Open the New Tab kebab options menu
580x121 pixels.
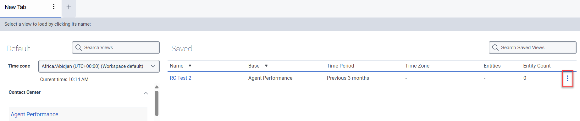pyautogui.click(x=54, y=7)
